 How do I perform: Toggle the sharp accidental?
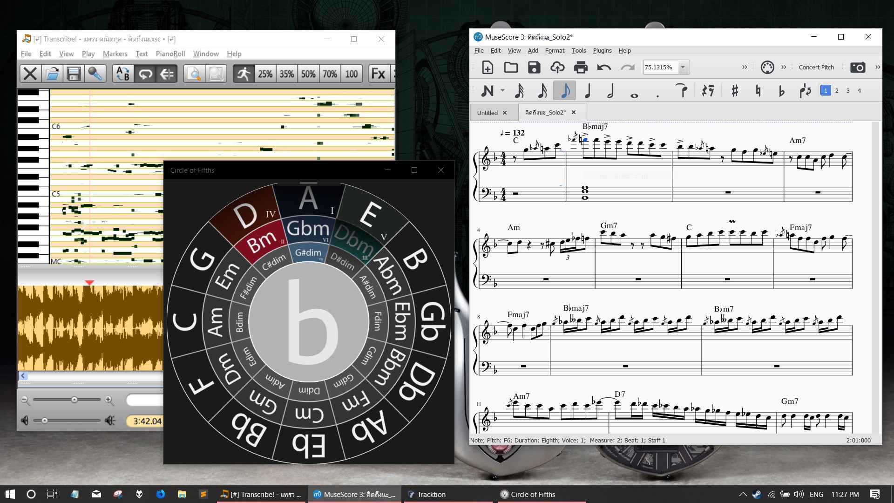click(x=735, y=91)
